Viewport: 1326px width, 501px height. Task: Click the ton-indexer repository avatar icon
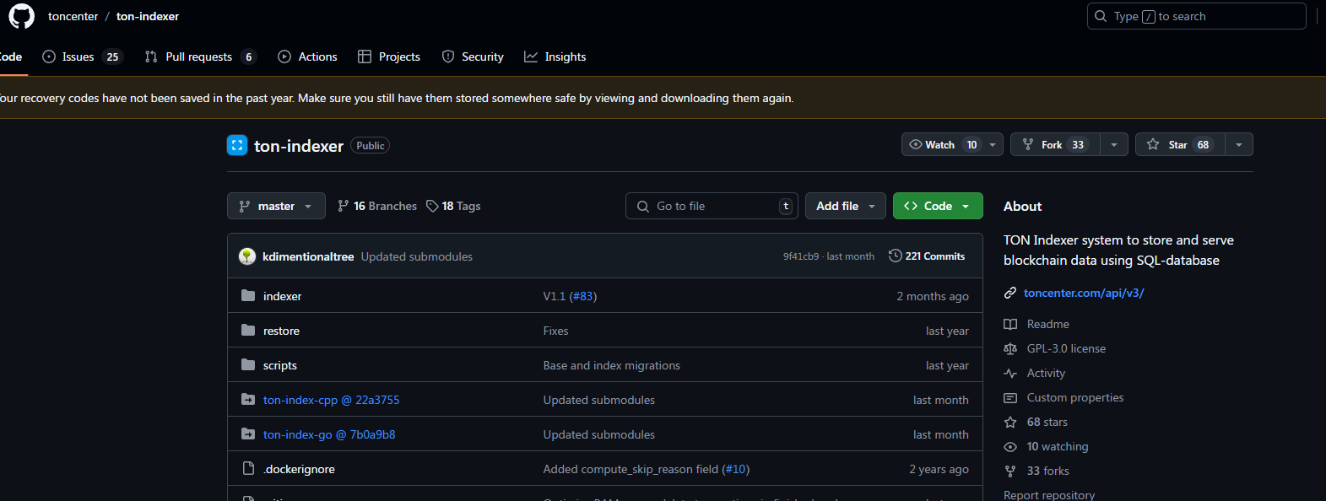coord(237,145)
